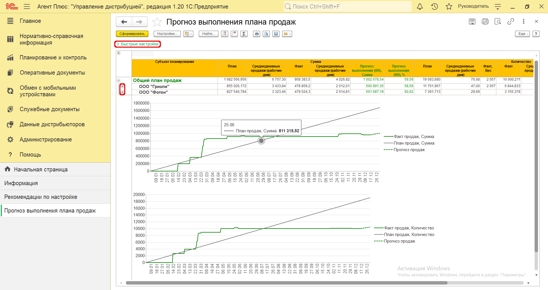Save report via toolbar diskette icon
Screen dimensions: 548x290
[x=276, y=34]
